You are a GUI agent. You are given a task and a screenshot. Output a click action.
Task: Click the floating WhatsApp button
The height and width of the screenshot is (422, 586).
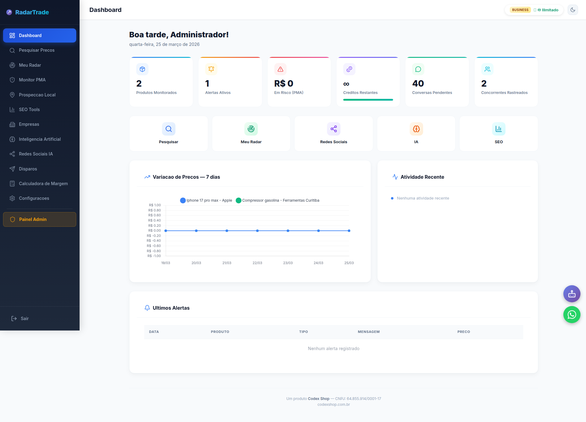(x=571, y=314)
